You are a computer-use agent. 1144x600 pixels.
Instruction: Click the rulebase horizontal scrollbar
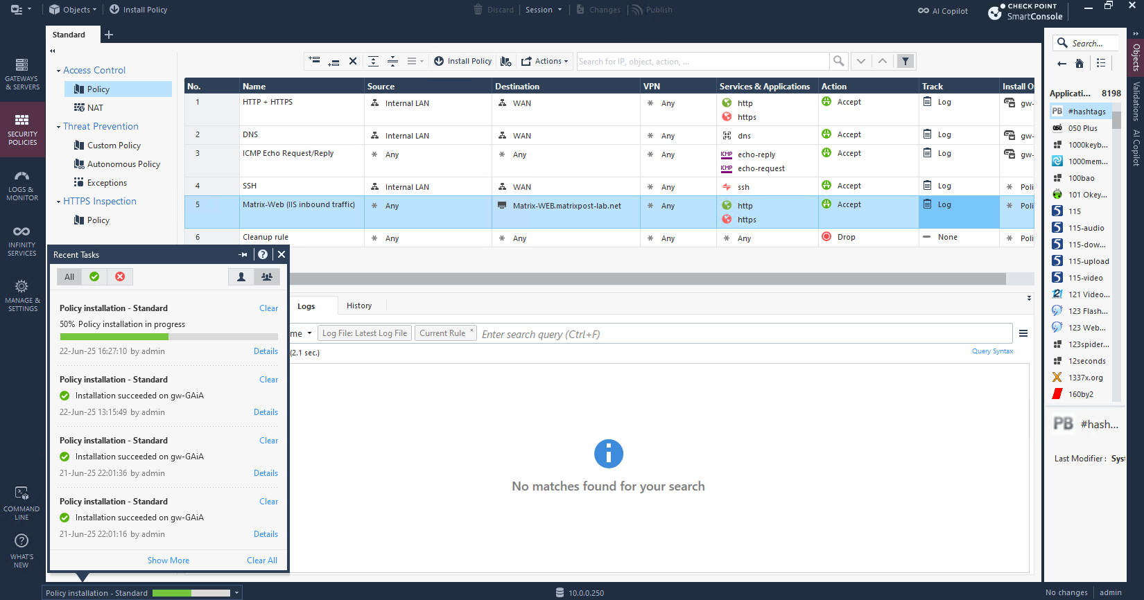tap(648, 279)
